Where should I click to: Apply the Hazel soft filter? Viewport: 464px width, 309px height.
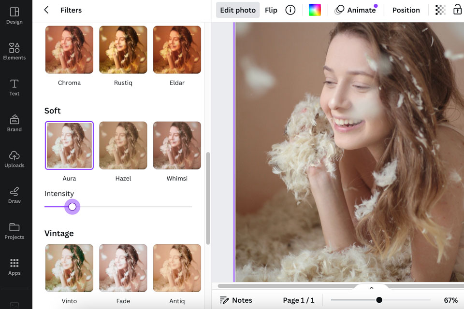tap(123, 145)
